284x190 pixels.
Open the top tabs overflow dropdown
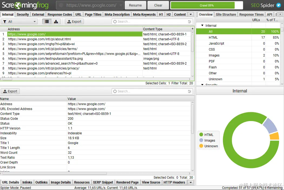point(190,14)
